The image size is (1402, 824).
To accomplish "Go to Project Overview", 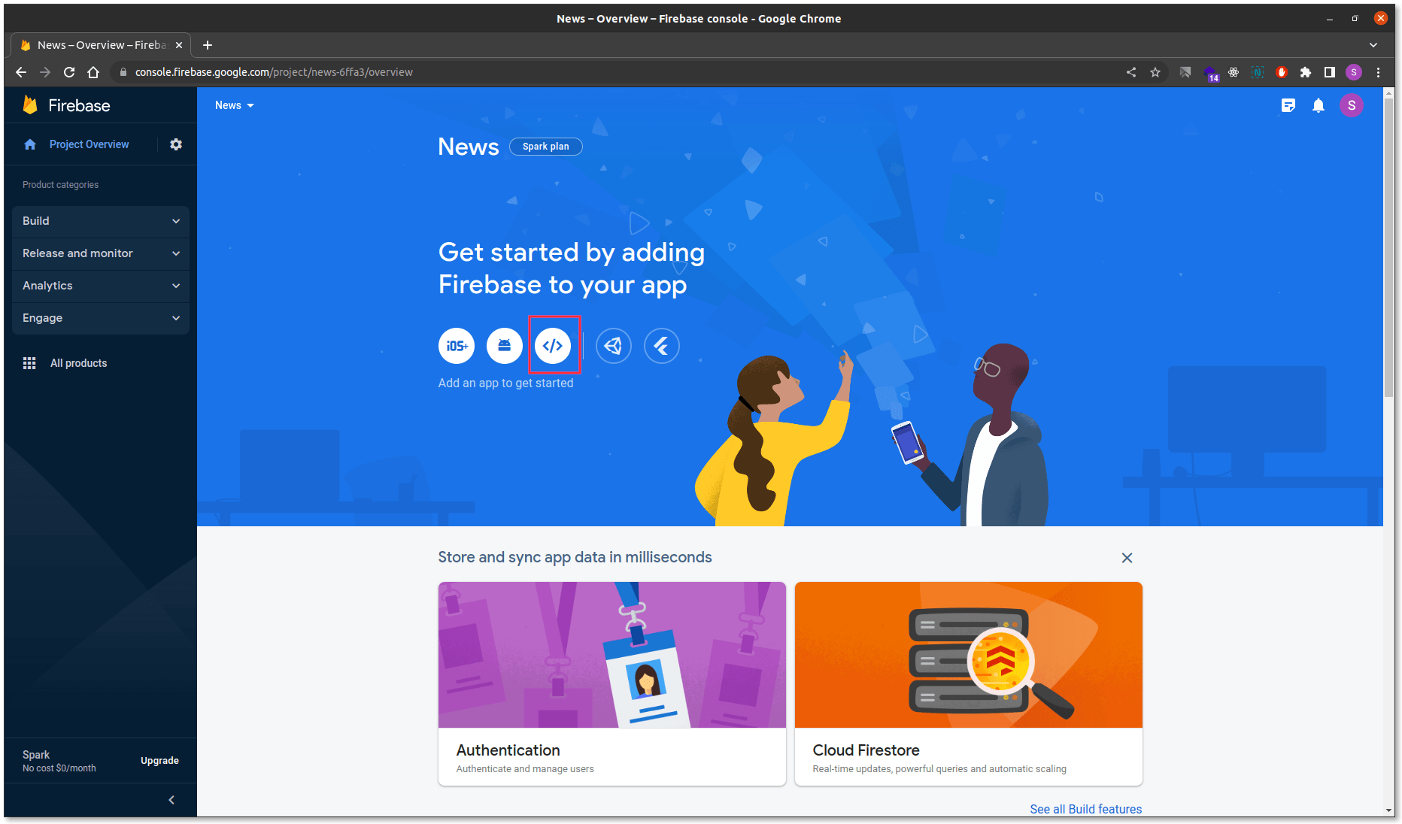I will [89, 144].
